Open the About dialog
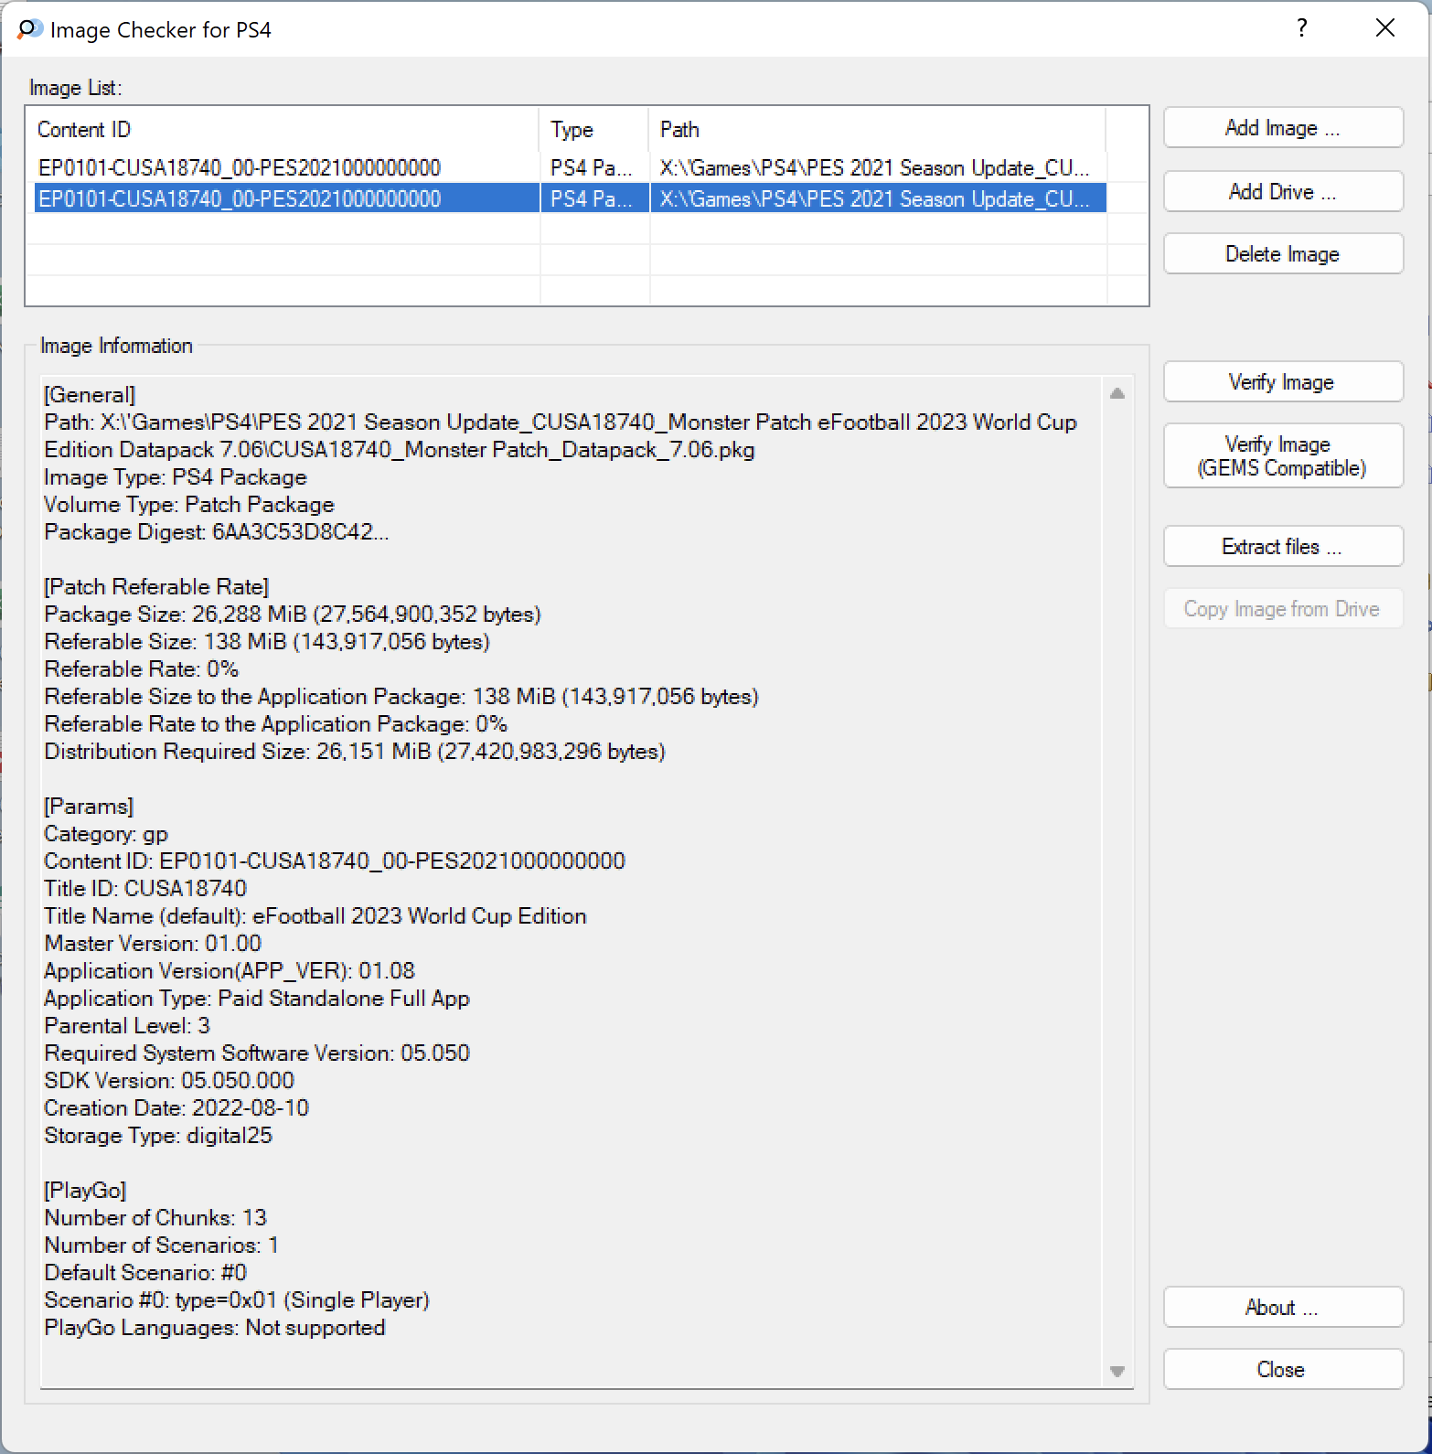This screenshot has height=1454, width=1432. coord(1283,1307)
